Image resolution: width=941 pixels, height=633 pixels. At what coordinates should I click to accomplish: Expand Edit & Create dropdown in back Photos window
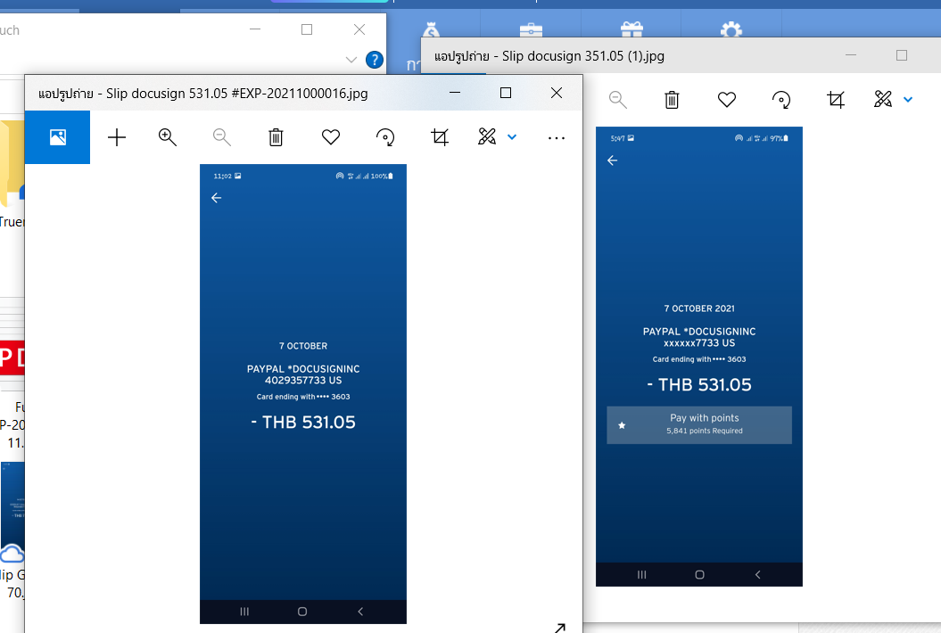tap(908, 100)
